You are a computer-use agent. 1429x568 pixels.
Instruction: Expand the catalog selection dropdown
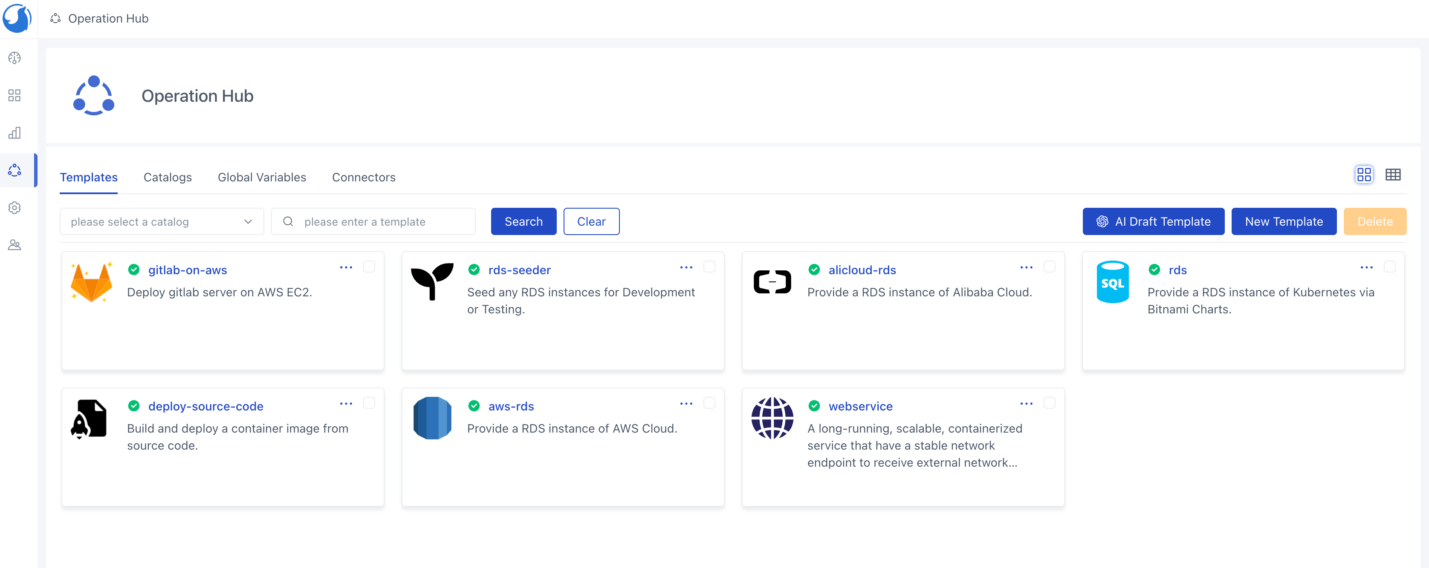(x=162, y=222)
